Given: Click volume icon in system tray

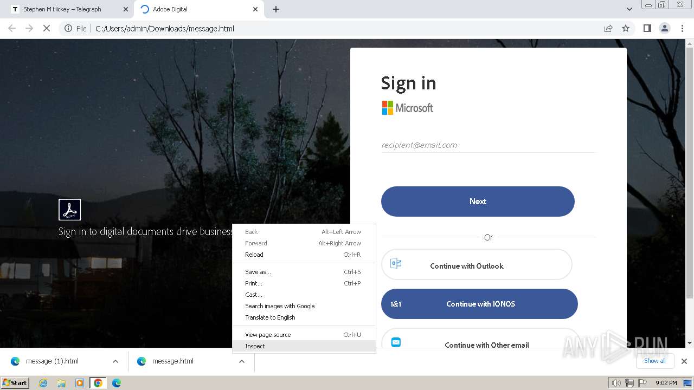Looking at the screenshot, I should [x=616, y=383].
